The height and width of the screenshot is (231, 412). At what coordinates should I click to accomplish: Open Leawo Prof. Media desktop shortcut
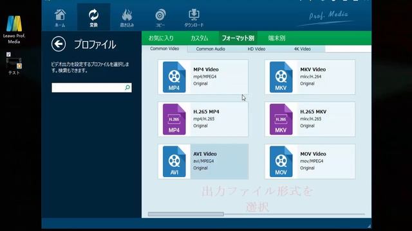point(14,30)
